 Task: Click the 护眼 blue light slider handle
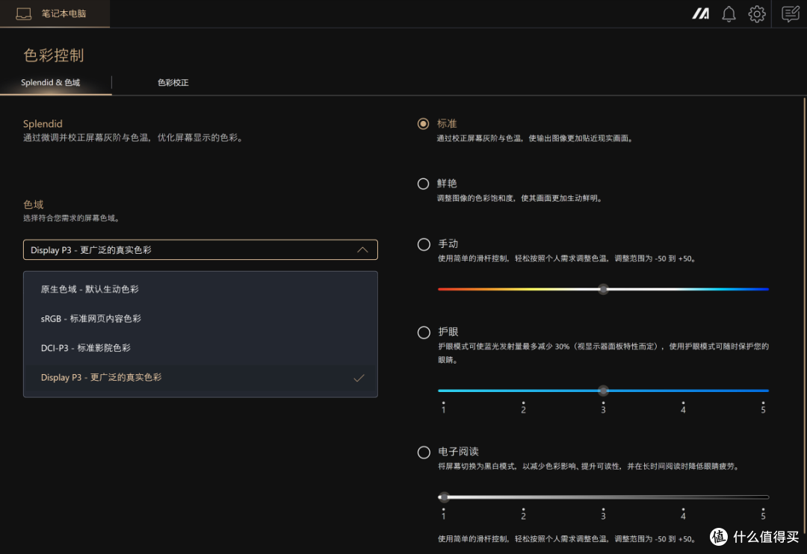coord(603,390)
